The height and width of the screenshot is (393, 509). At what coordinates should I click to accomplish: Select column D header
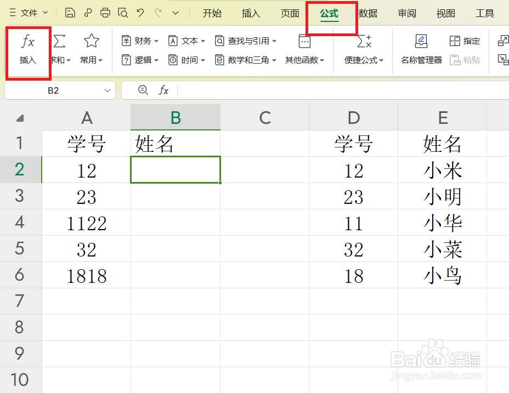(x=354, y=117)
